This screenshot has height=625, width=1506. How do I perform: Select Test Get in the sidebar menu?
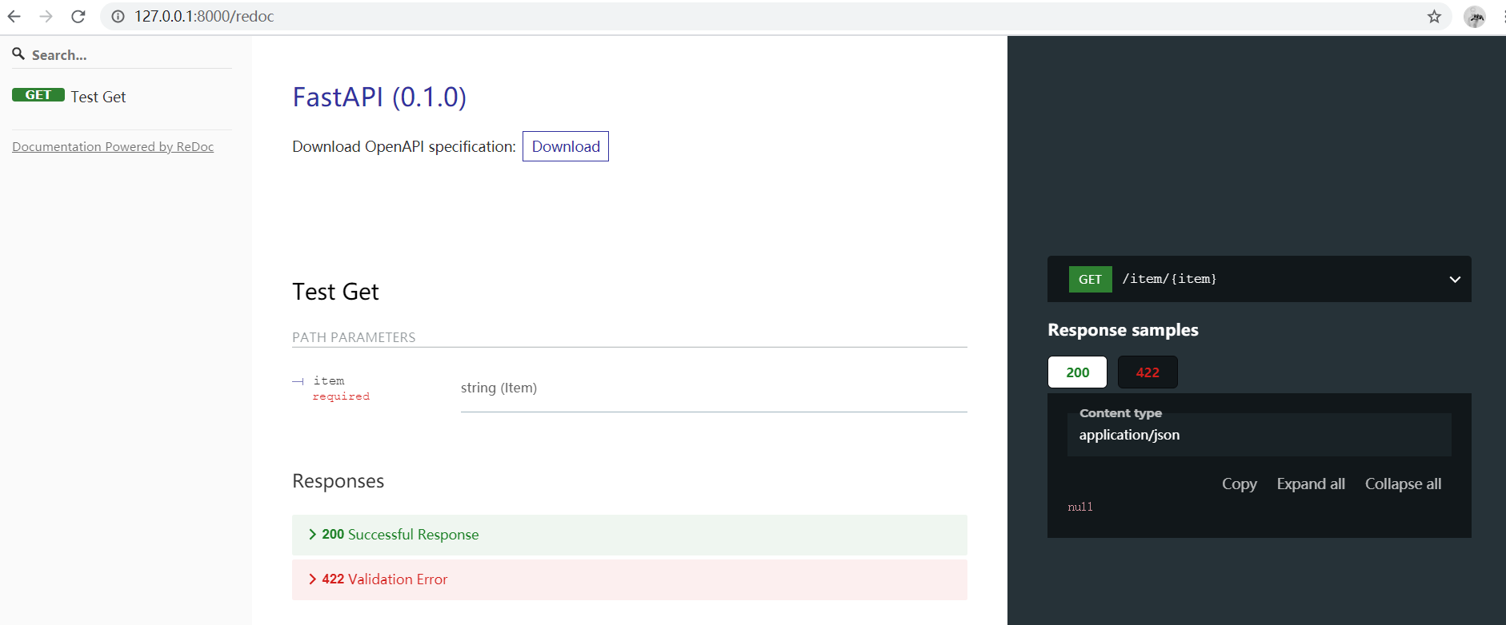pos(98,97)
